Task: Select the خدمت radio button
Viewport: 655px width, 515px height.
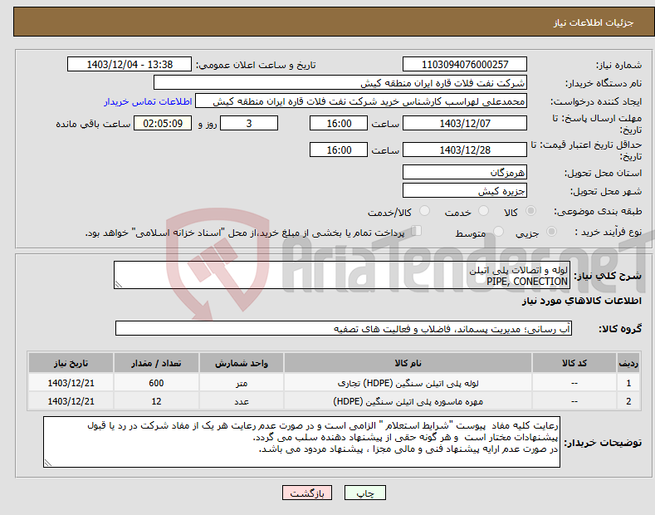Action: tap(483, 211)
